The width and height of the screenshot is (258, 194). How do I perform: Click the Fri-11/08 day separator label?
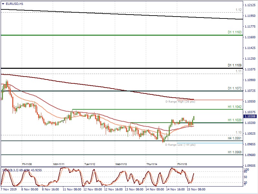click(27, 164)
